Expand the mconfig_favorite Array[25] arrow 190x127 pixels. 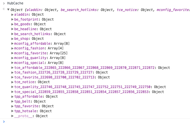coord(12,53)
